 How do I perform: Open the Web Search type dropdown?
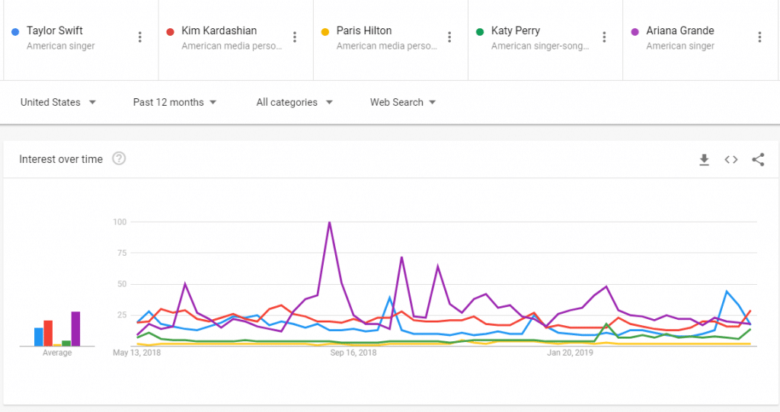tap(402, 102)
